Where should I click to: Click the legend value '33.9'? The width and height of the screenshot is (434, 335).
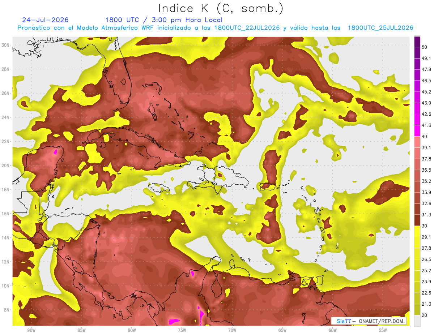pos(426,192)
